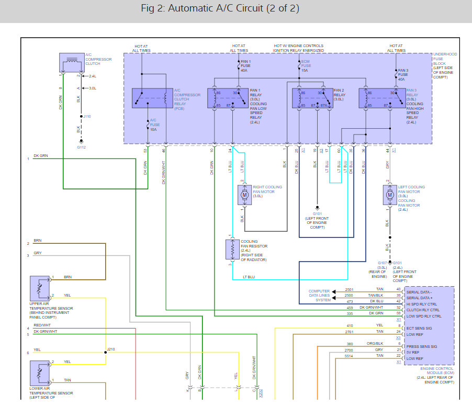The image size is (472, 418).
Task: Open the X202 connector link
Action: point(261,393)
